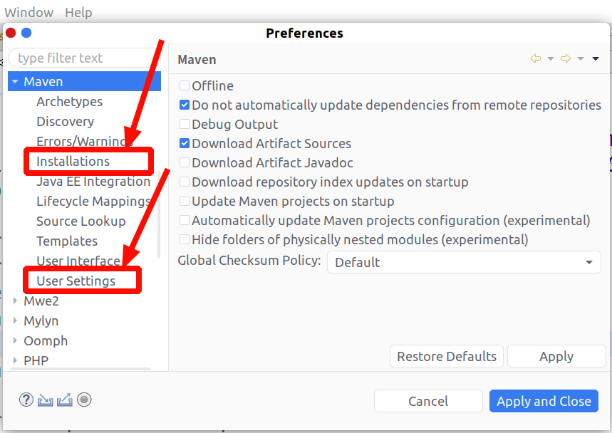Enable the Offline checkbox
The height and width of the screenshot is (433, 612).
pyautogui.click(x=185, y=85)
